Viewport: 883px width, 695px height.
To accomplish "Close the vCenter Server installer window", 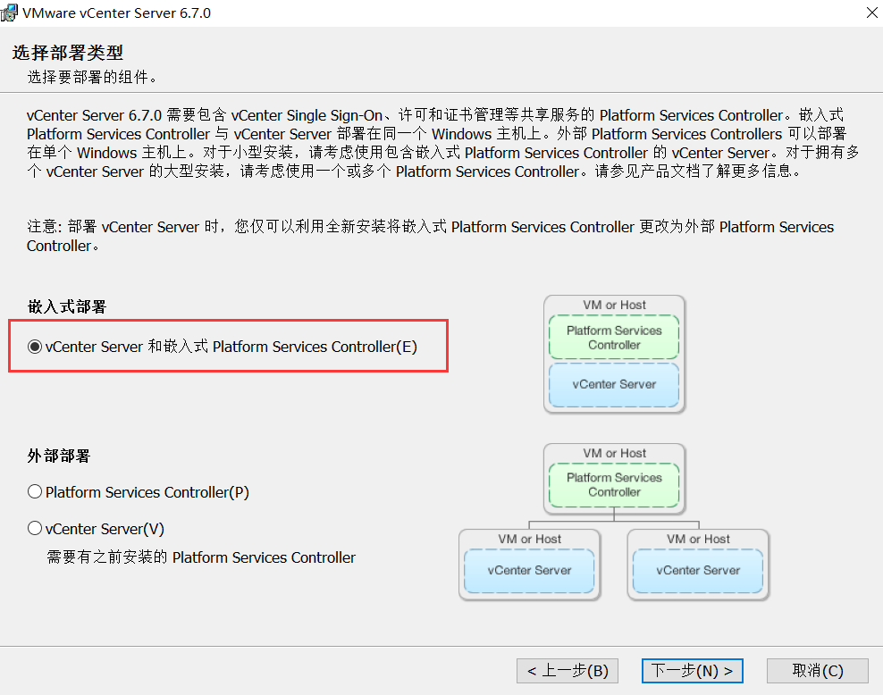I will click(871, 13).
